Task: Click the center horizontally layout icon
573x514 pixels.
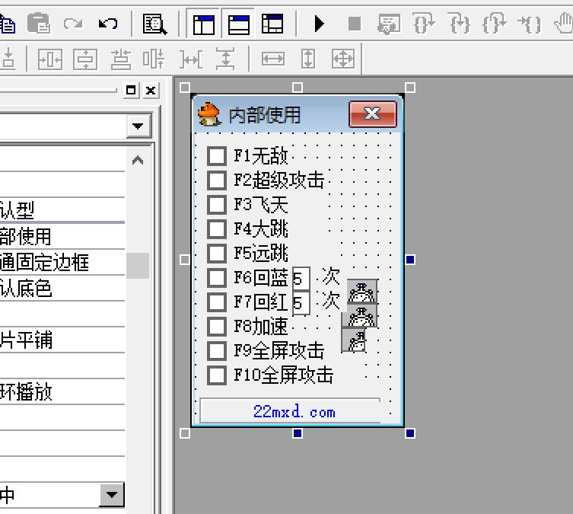Action: 50,59
